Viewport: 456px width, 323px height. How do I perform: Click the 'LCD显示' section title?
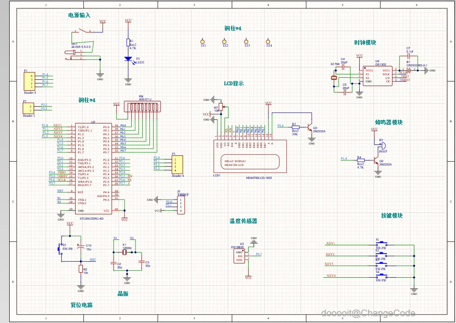234,83
